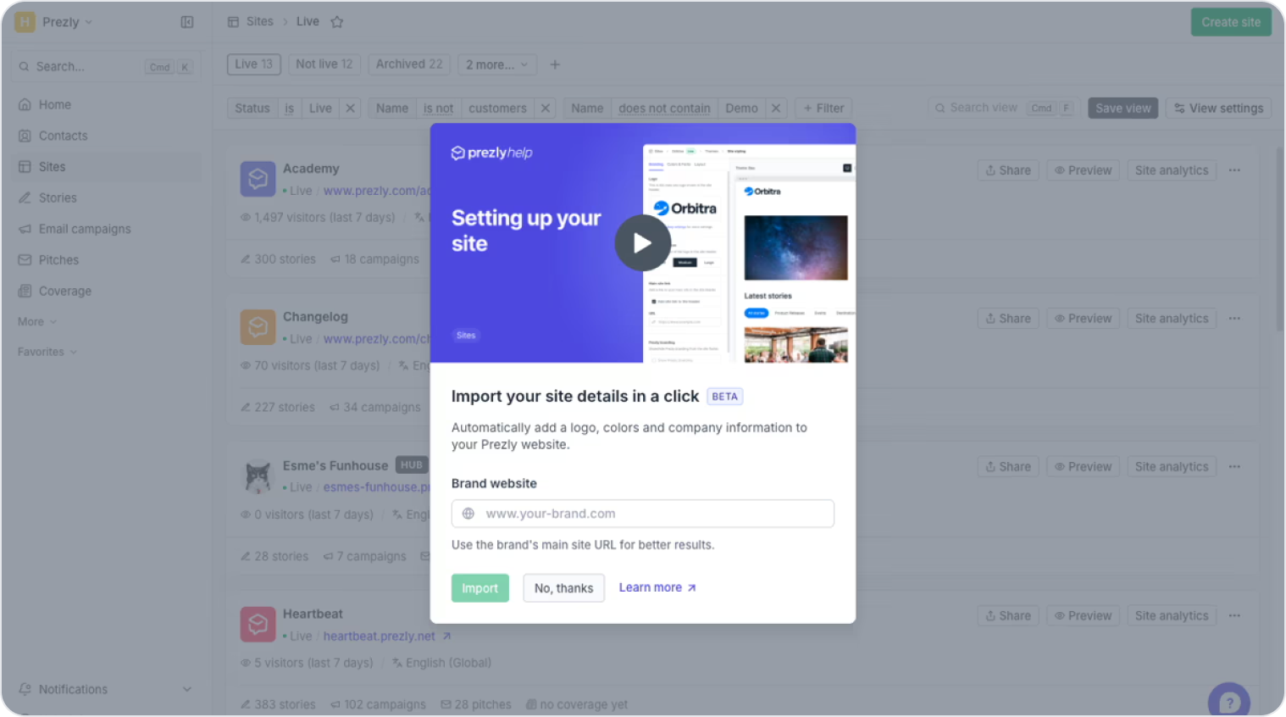
Task: Preview the Heartbeat site
Action: [1083, 616]
